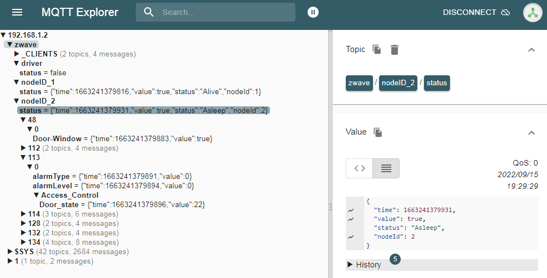Image resolution: width=547 pixels, height=278 pixels.
Task: Collapse the nodeID_2 node
Action: point(17,101)
